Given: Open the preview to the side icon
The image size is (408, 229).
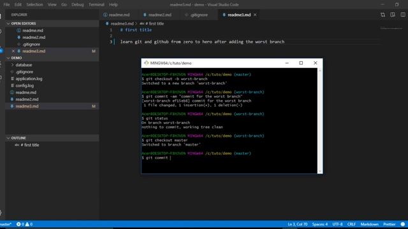Looking at the screenshot, I should (x=393, y=15).
